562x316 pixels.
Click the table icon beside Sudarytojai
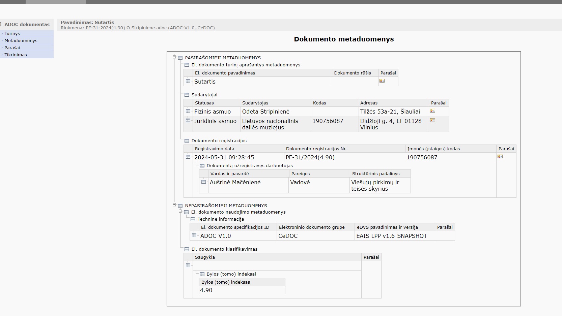187,95
